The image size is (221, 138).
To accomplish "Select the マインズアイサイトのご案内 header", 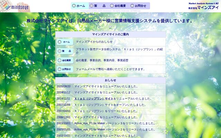I will [x=110, y=34].
